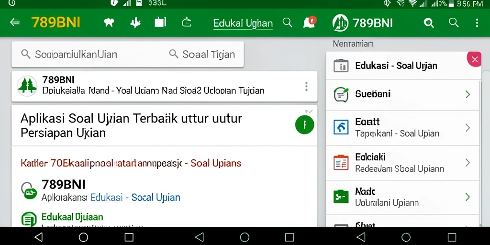Tap the thin search icon near overflow menu
The image size is (490, 245).
point(453,22)
